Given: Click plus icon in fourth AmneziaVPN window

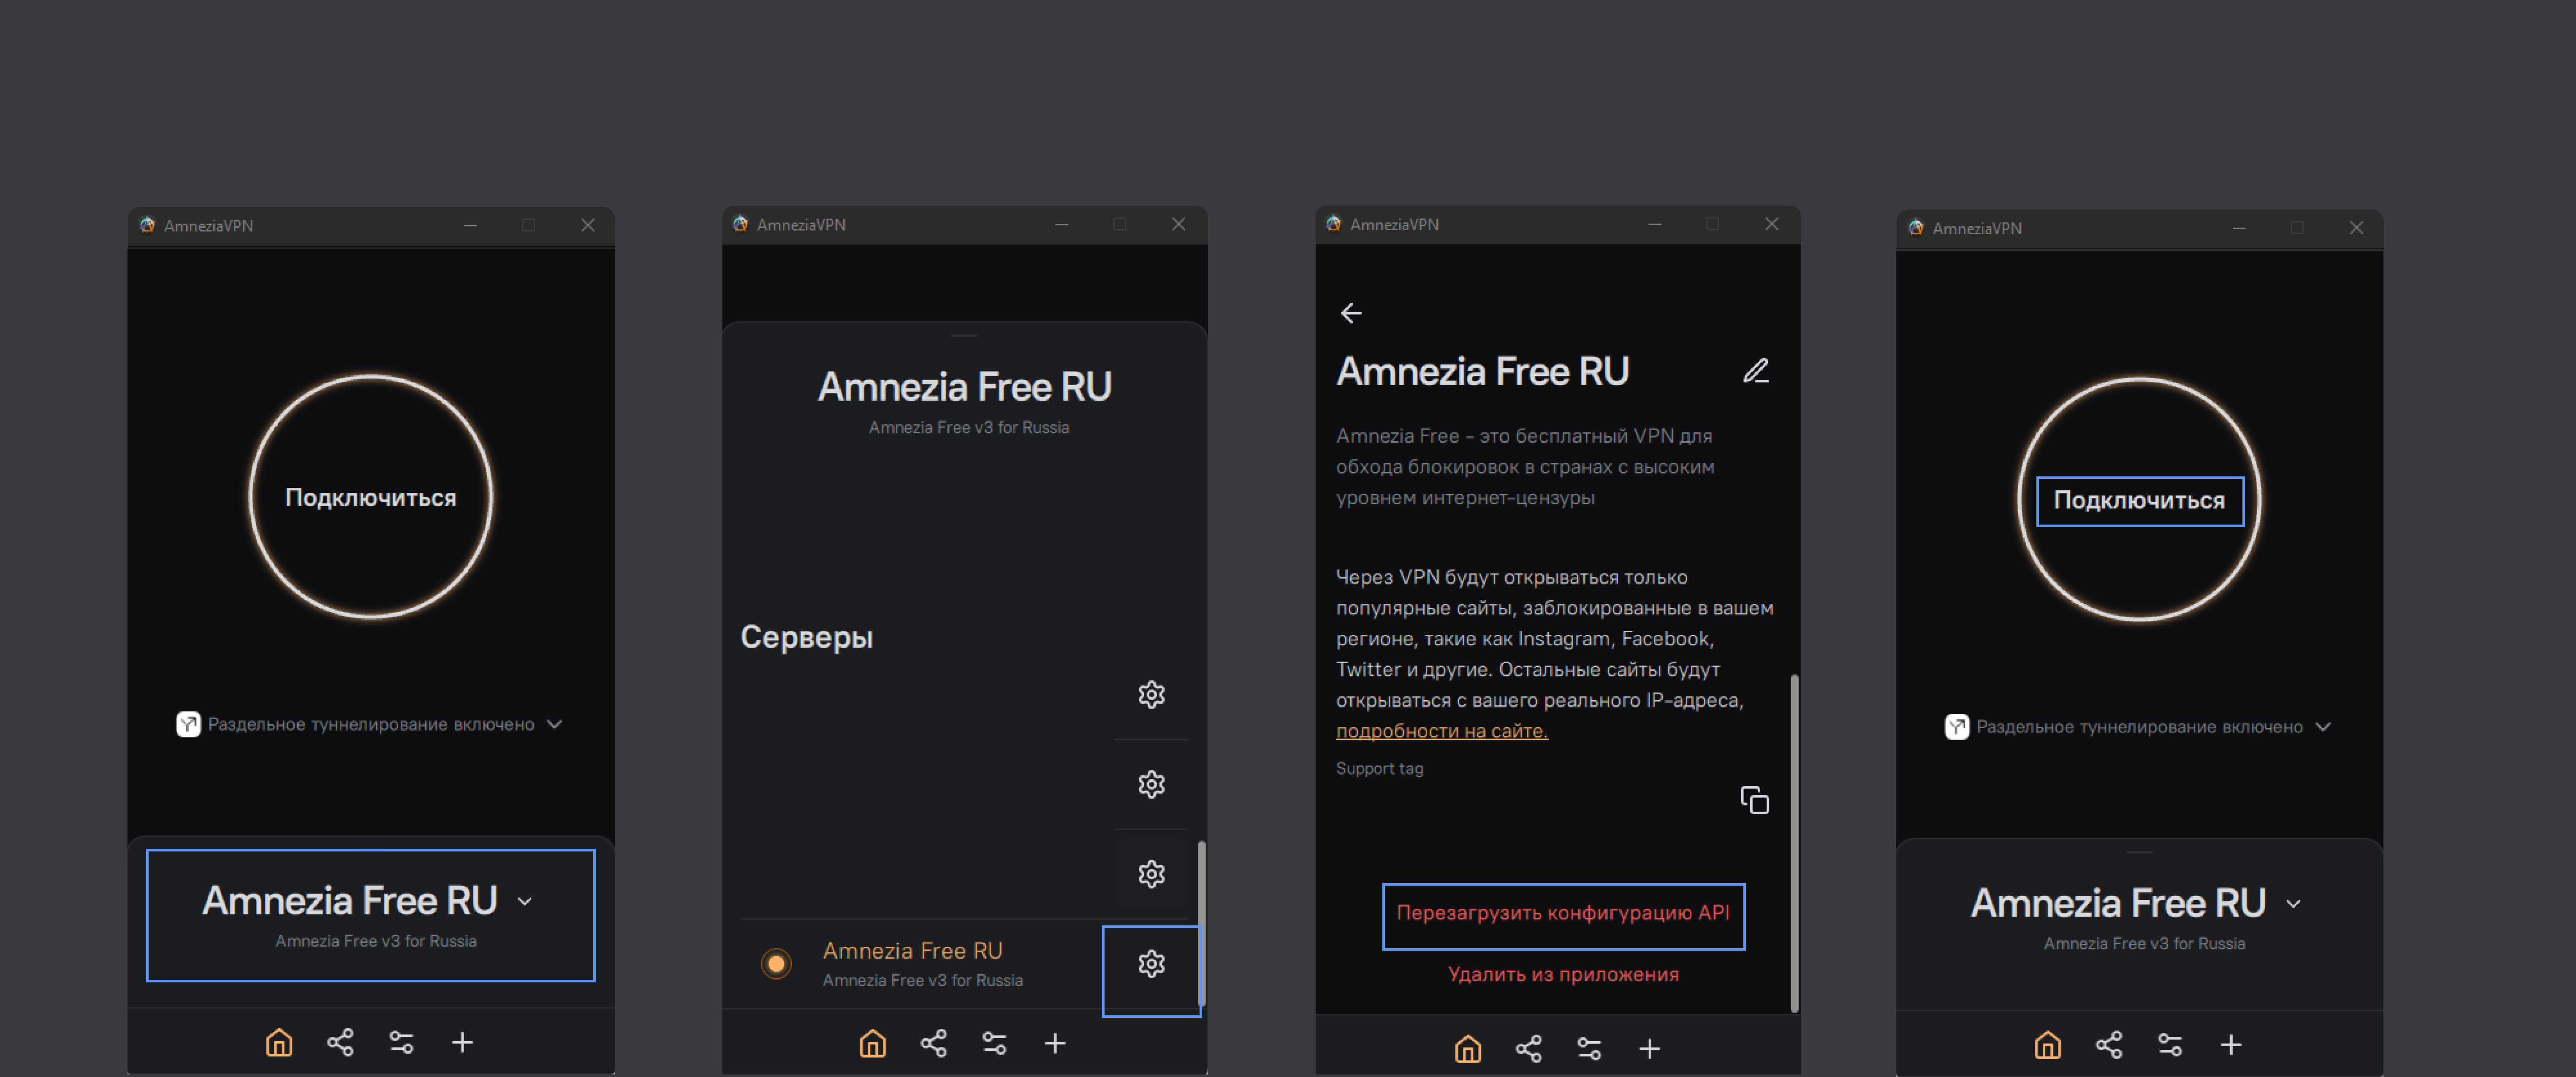Looking at the screenshot, I should pos(2231,1045).
